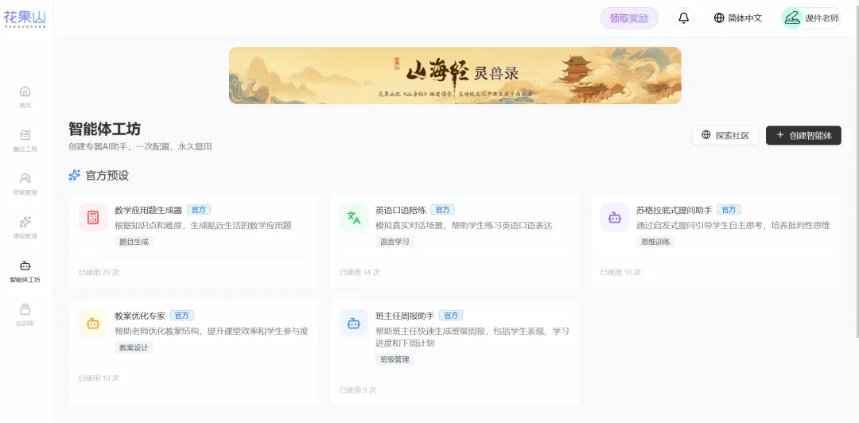Open the 数学应用题生成器 card title

click(x=148, y=210)
